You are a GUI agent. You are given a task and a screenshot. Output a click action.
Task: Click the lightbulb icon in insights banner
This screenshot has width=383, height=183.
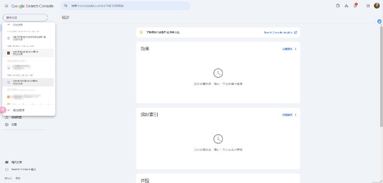[141, 32]
